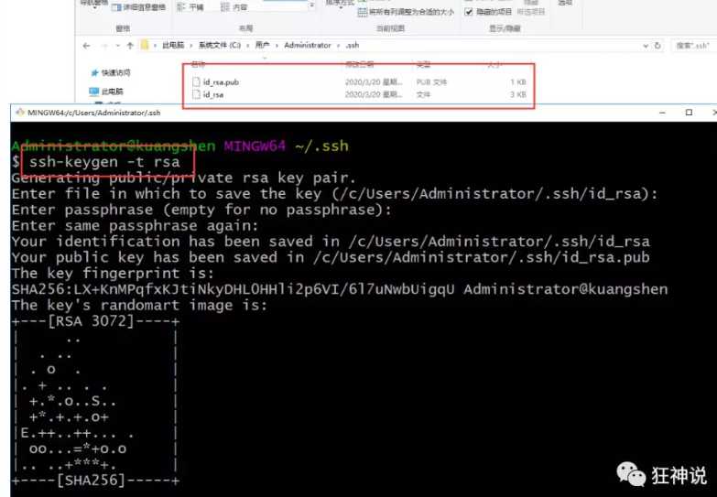Navigate to 用户 breadcrumb

point(262,45)
